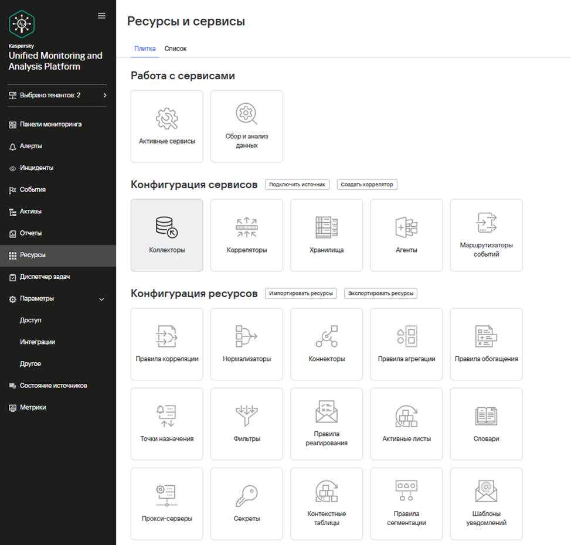The height and width of the screenshot is (545, 571).
Task: Select the Словари tile
Action: coord(485,424)
